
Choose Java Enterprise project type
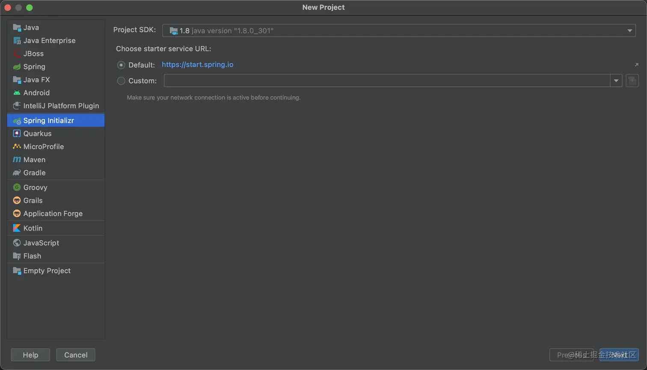click(56, 41)
